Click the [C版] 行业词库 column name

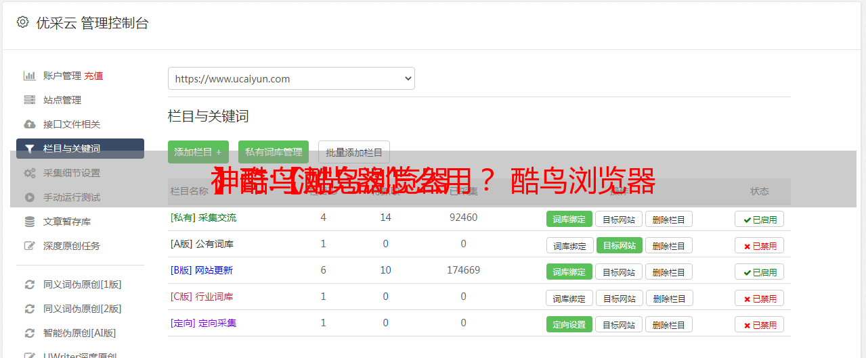click(x=202, y=297)
